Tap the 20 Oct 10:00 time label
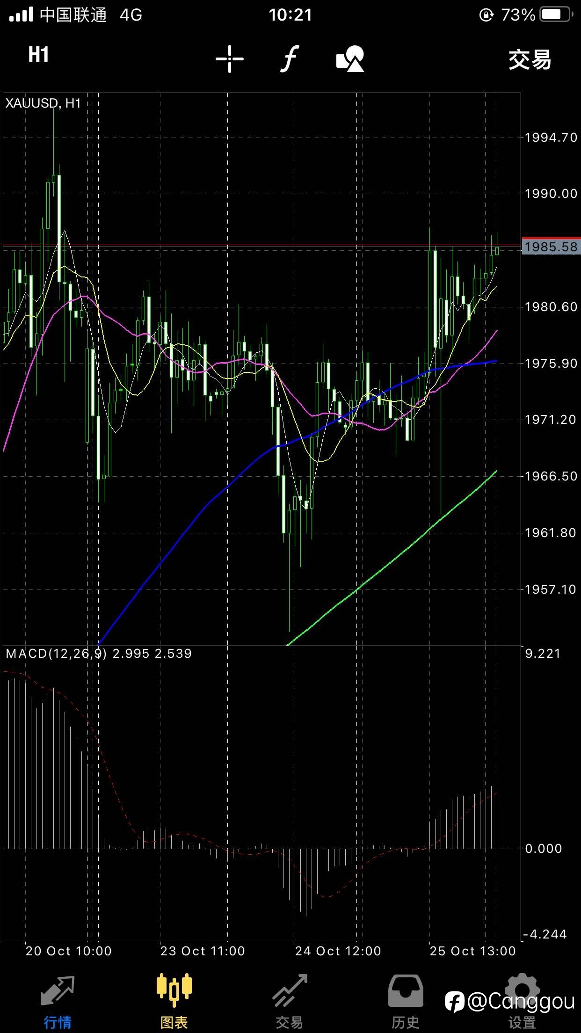Screen dimensions: 581x1033 (x=69, y=951)
